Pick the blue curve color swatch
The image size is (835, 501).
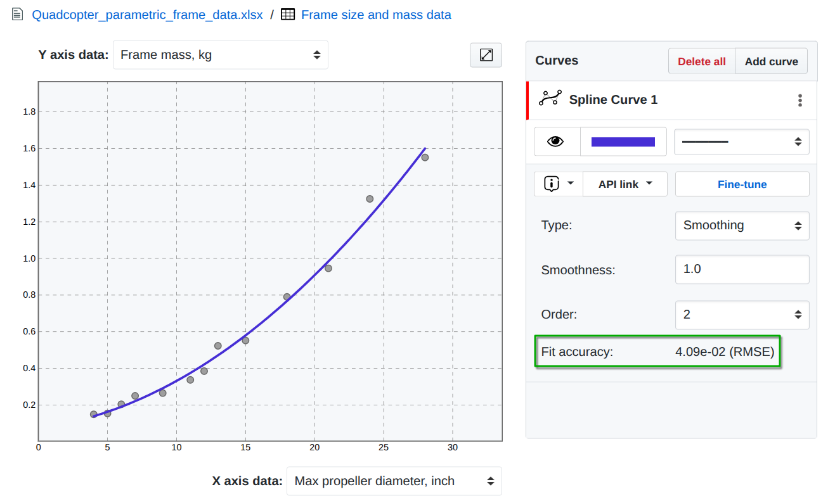[623, 141]
